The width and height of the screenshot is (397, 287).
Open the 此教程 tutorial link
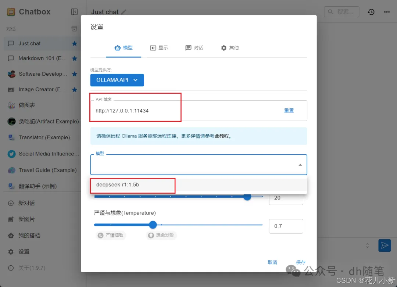pyautogui.click(x=222, y=136)
